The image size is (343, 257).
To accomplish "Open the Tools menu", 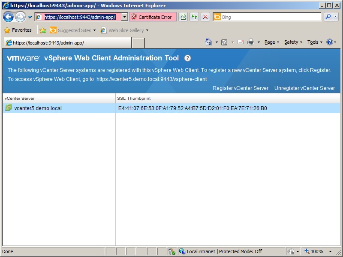I will (315, 42).
